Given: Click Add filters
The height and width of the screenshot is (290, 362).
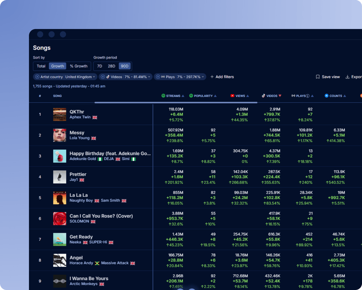Looking at the screenshot, I should 222,77.
